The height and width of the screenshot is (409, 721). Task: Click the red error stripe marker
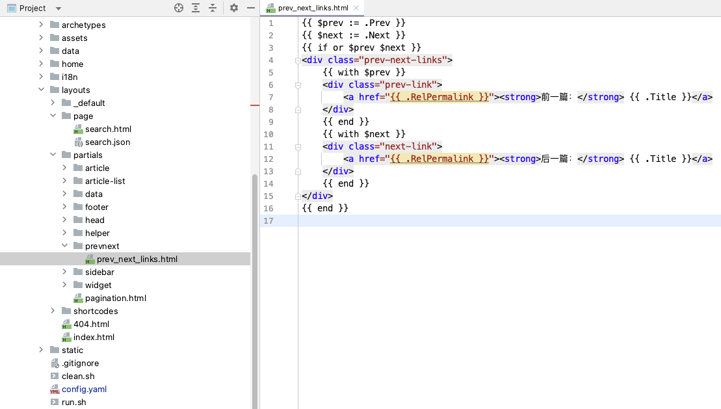coord(256,105)
